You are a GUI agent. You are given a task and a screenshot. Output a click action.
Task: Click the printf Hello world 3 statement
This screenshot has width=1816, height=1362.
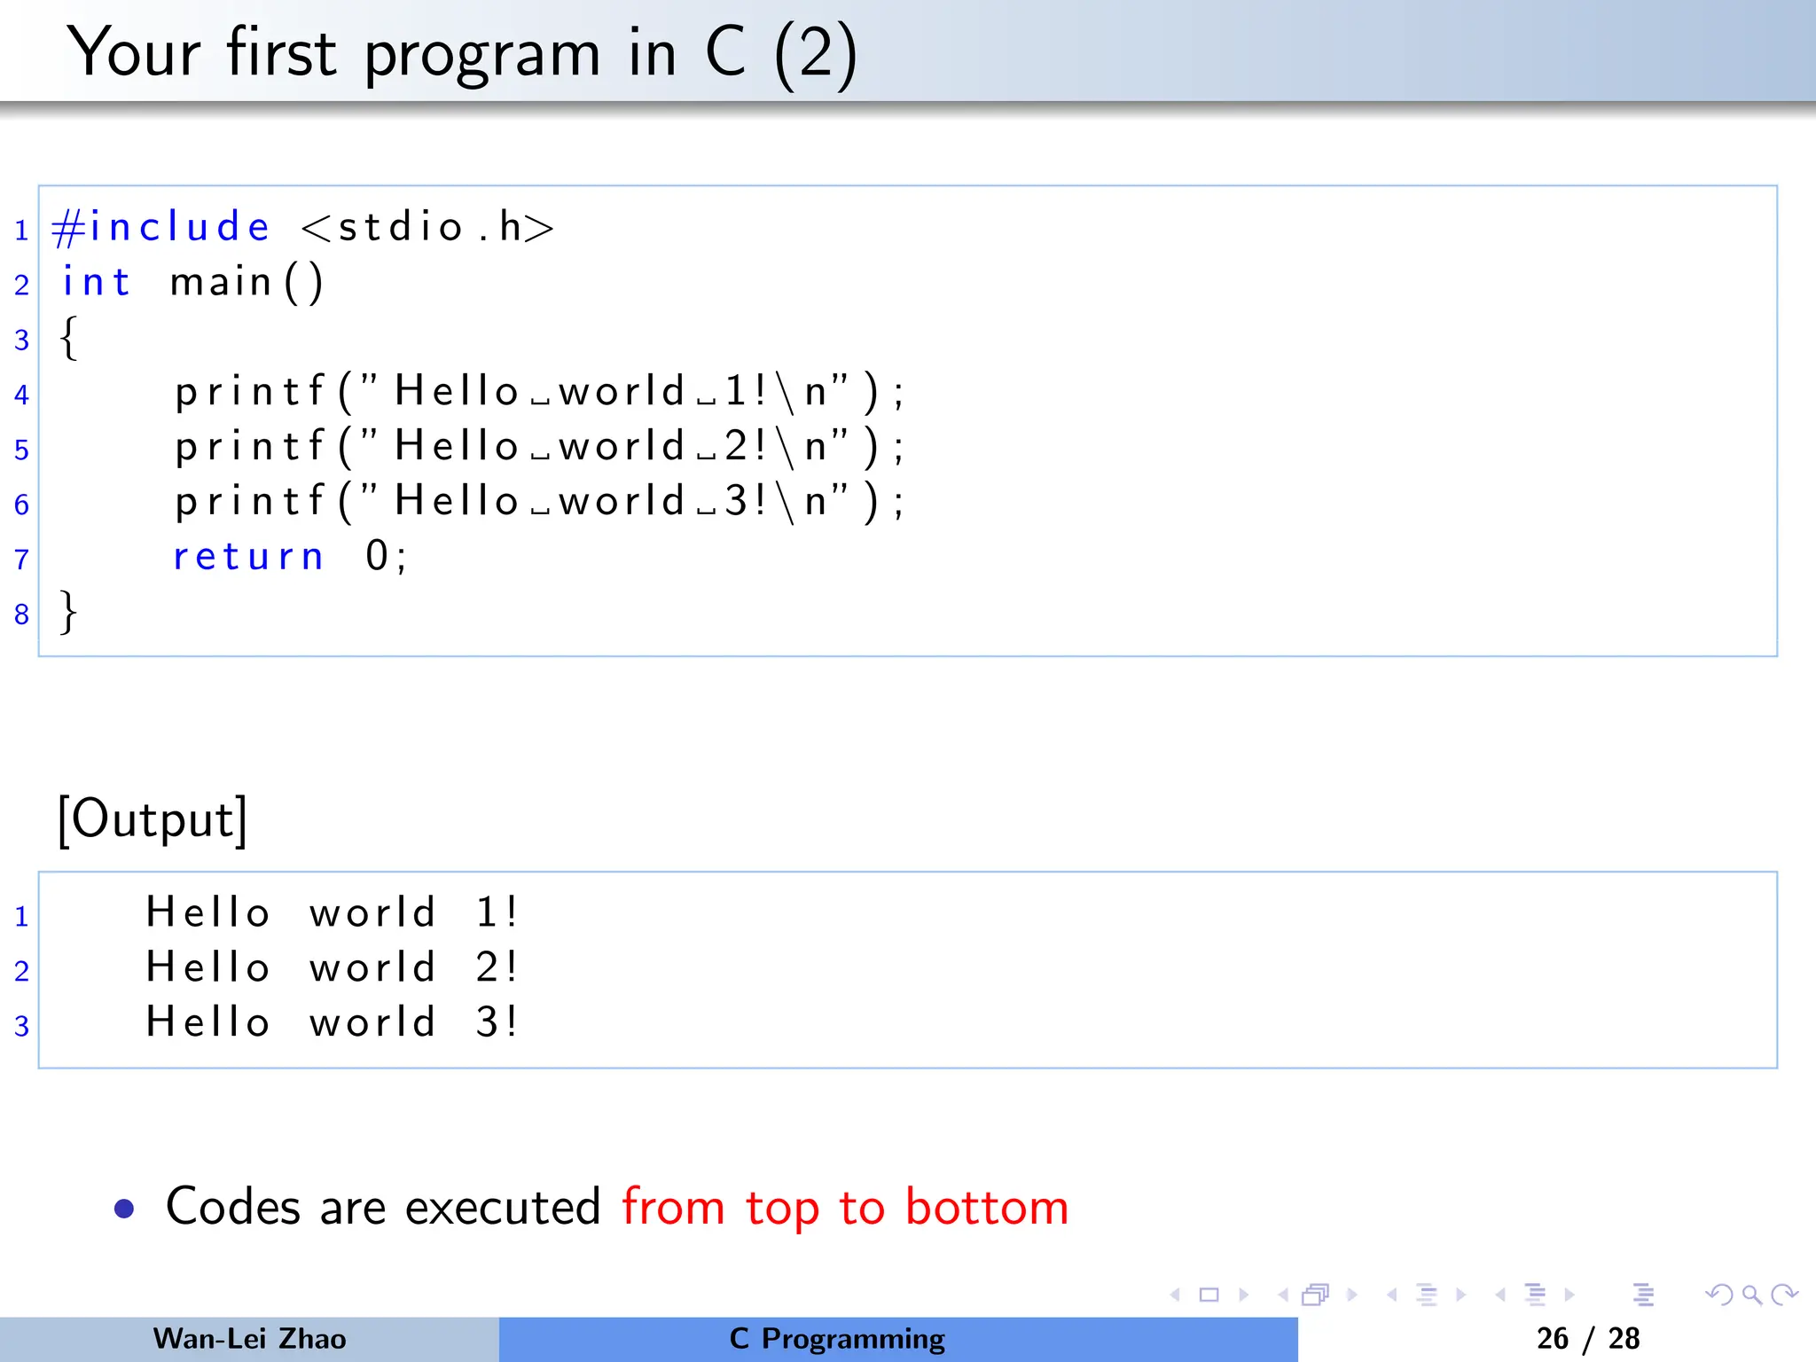539,501
